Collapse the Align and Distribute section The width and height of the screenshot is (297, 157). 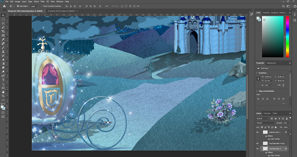[x=257, y=91]
